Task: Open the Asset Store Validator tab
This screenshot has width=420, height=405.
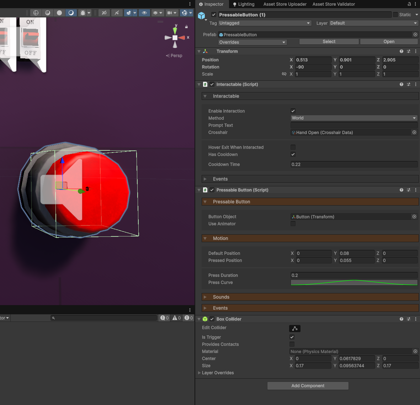Action: [x=334, y=4]
